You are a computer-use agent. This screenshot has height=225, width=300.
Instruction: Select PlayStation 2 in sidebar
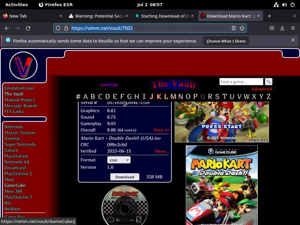[18, 174]
